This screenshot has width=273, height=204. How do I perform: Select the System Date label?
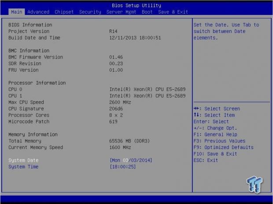[x=23, y=160]
